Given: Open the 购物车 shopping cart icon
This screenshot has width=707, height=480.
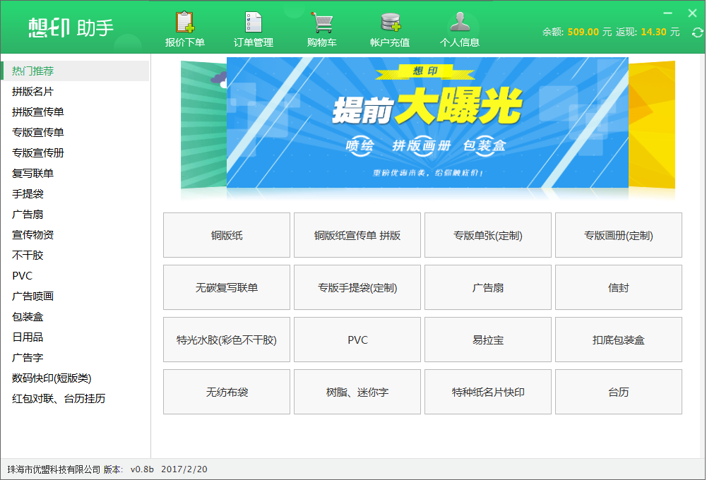Looking at the screenshot, I should click(322, 29).
